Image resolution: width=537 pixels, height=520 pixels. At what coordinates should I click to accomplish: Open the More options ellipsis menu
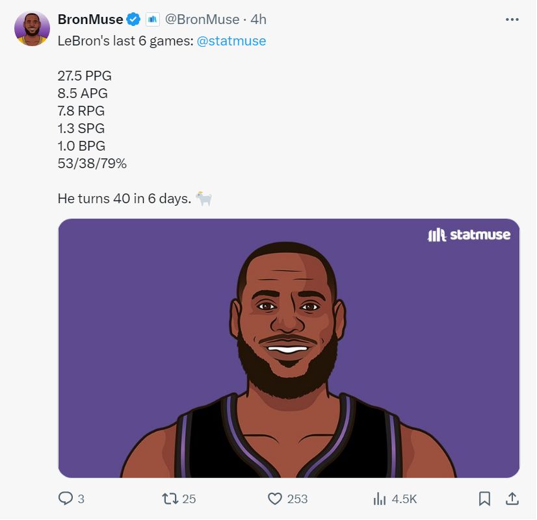pos(512,19)
